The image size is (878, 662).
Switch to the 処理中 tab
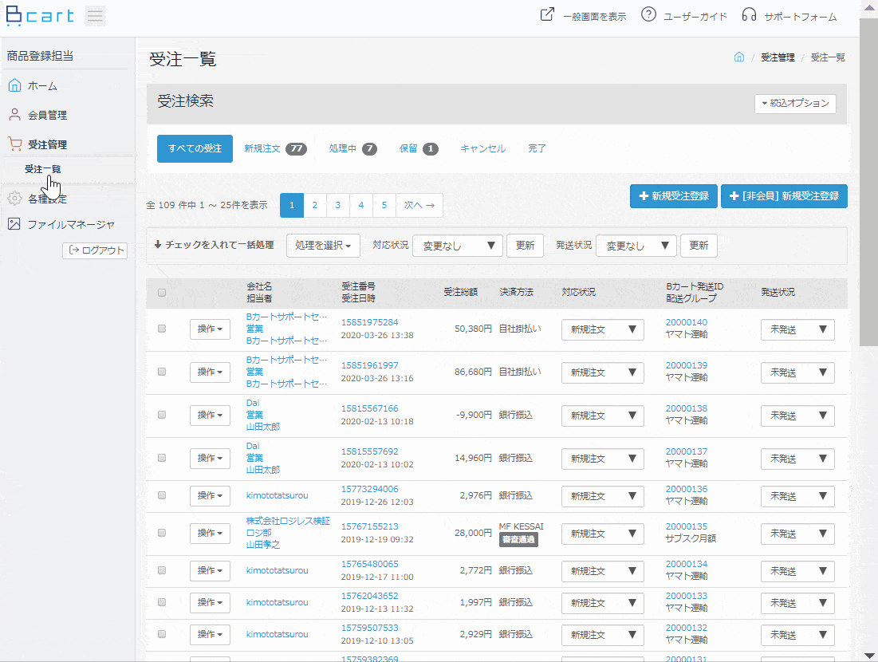(352, 148)
